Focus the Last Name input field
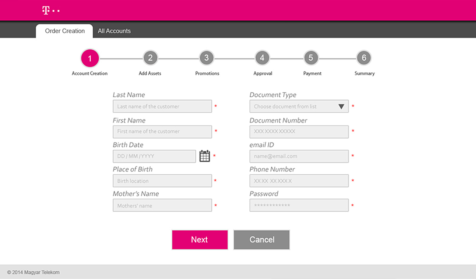 coord(162,106)
